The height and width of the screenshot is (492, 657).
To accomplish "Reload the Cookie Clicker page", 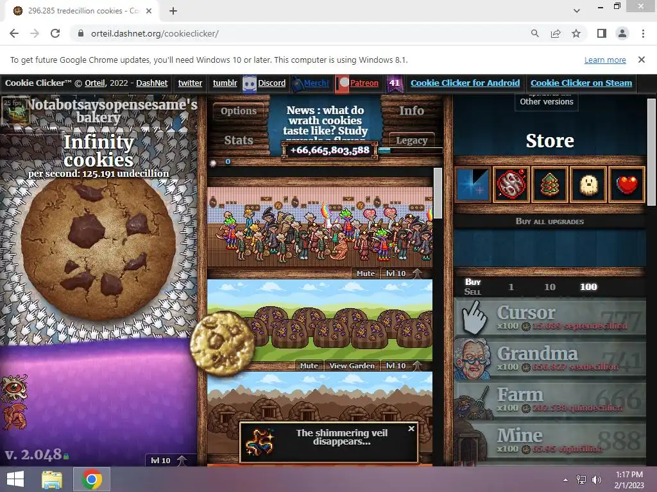I will point(55,33).
